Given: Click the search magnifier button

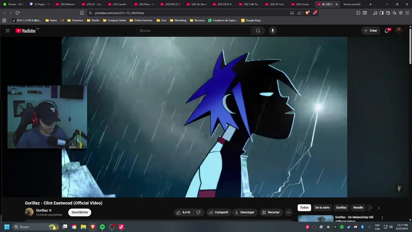Looking at the screenshot, I should 258,31.
